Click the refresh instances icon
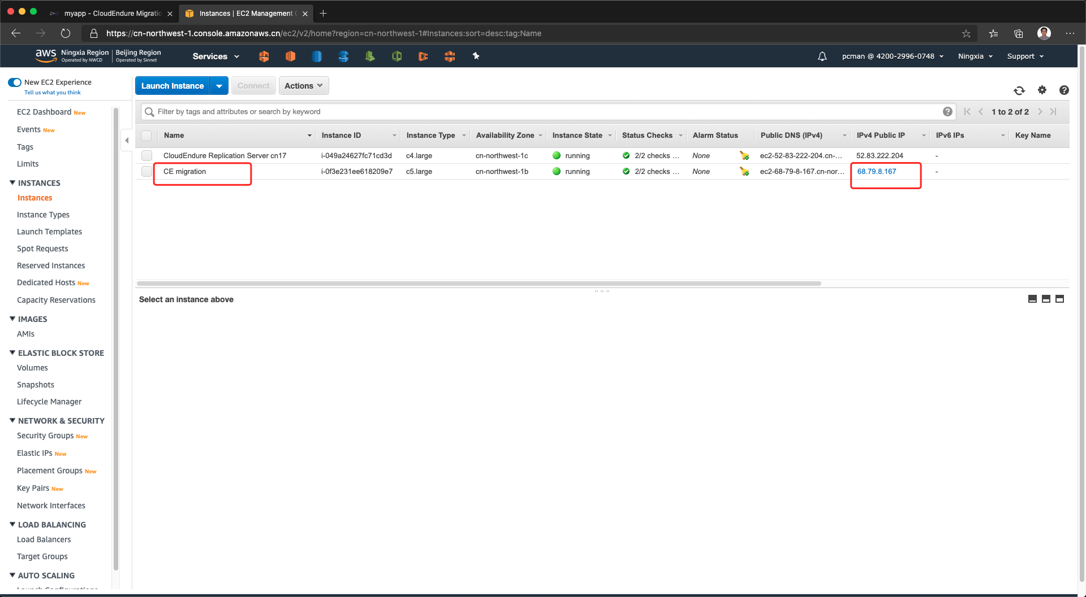The image size is (1086, 597). pyautogui.click(x=1019, y=90)
